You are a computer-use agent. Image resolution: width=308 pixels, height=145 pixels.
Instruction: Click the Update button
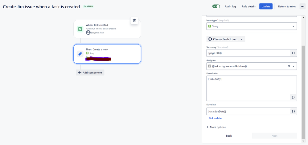266,6
